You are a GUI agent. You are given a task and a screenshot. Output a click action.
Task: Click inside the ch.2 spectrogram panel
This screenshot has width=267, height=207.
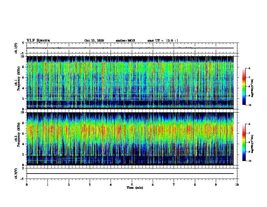coord(130,139)
